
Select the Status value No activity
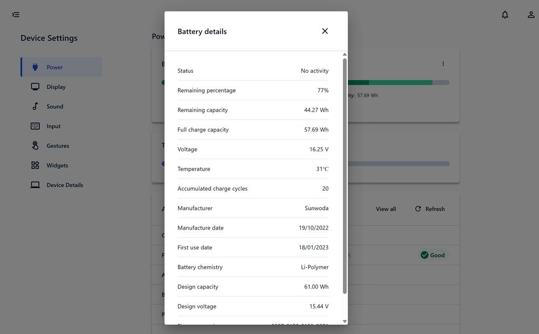pos(315,71)
